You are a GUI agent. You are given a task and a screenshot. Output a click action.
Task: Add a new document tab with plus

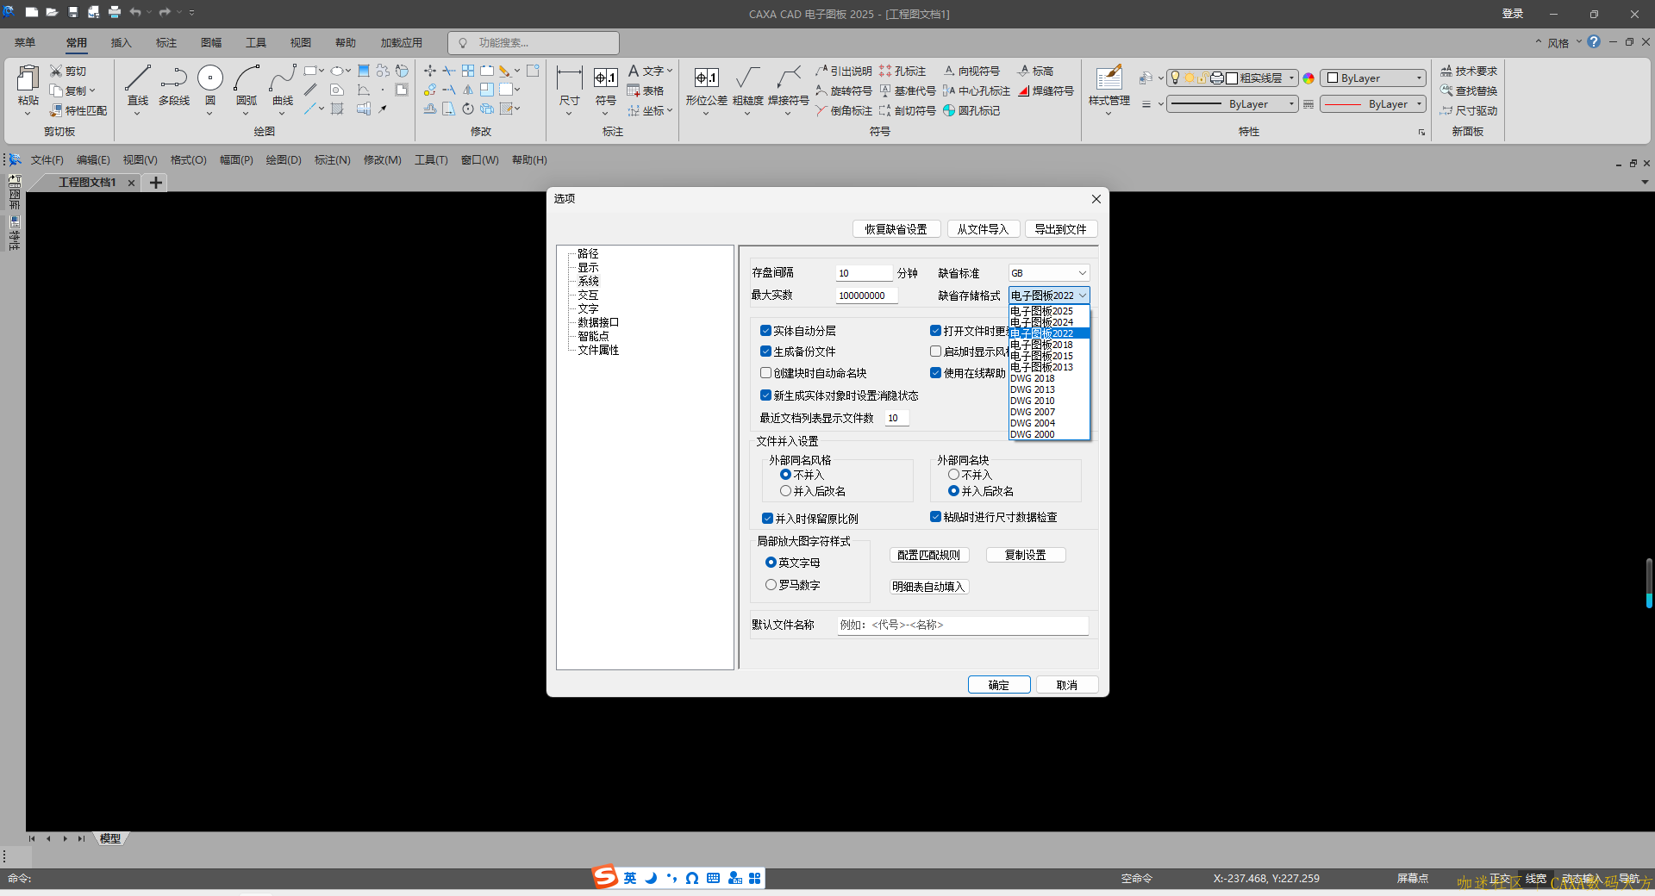(156, 182)
